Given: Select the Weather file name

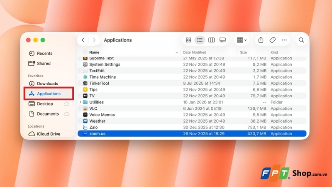Looking at the screenshot, I should click(97, 121).
